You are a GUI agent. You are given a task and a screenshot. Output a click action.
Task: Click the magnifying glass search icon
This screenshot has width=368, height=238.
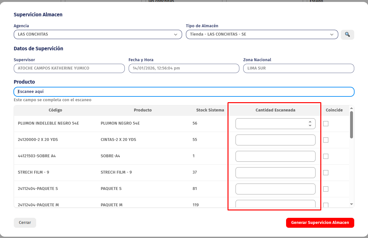(x=347, y=35)
